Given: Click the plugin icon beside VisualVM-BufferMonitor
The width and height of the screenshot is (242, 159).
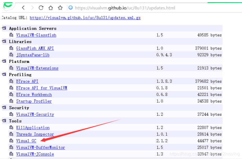Looking at the screenshot, I should tap(11, 147).
